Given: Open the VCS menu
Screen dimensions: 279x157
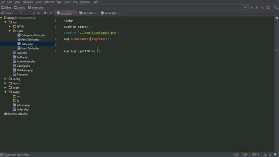Looking at the screenshot, I should 75,2.
